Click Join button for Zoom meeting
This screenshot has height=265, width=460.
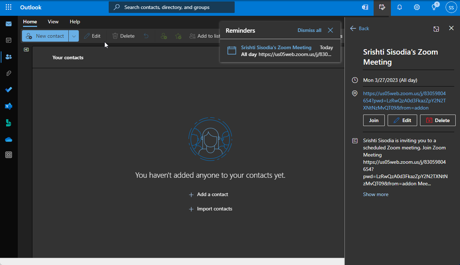click(x=374, y=120)
